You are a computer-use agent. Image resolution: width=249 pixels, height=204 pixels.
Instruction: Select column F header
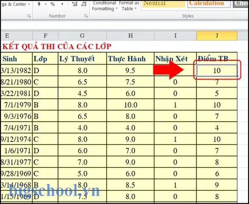coord(45,36)
